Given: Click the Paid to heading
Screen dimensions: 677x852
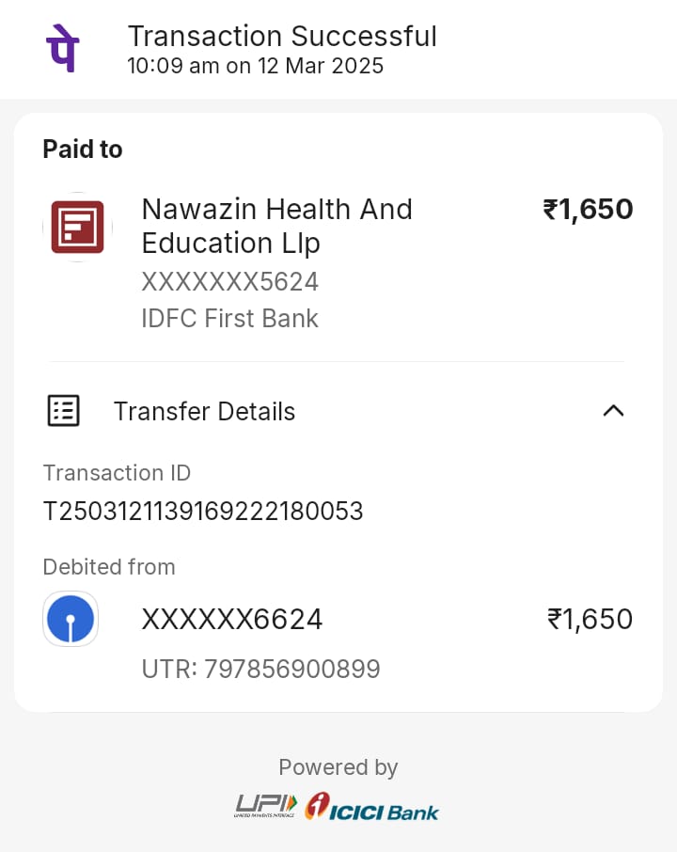Looking at the screenshot, I should [x=83, y=150].
